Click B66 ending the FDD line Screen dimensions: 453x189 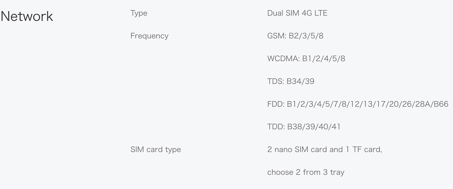click(x=441, y=104)
